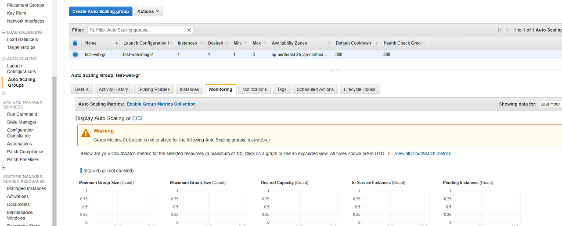Switch to the Scaling Policies tab

(154, 89)
